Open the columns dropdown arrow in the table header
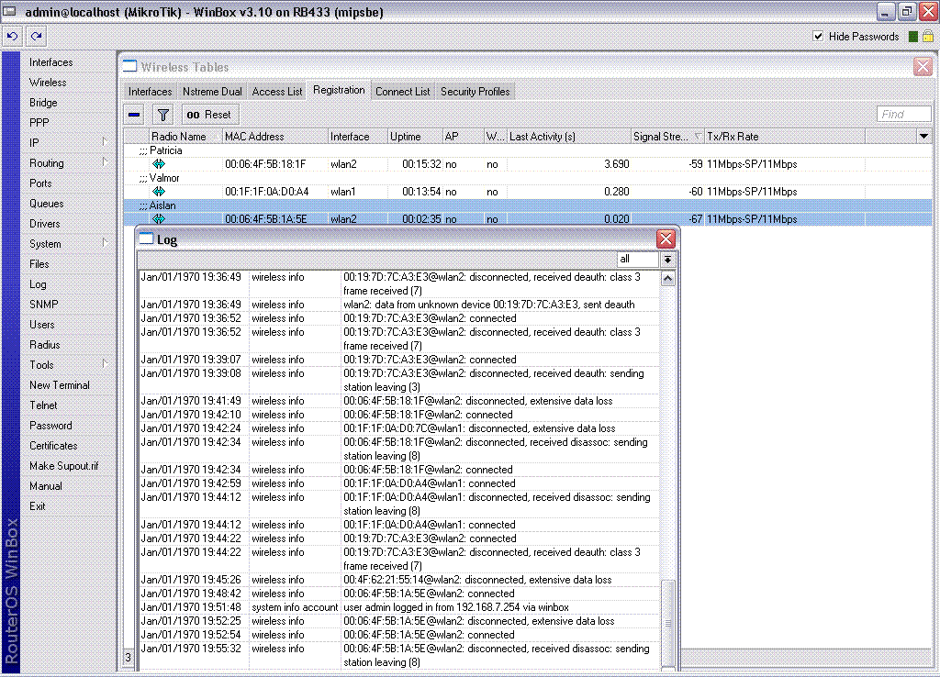 [x=923, y=136]
